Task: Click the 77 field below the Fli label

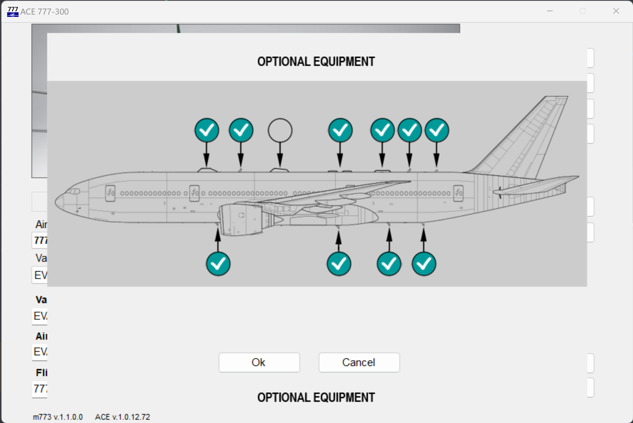Action: (x=40, y=389)
